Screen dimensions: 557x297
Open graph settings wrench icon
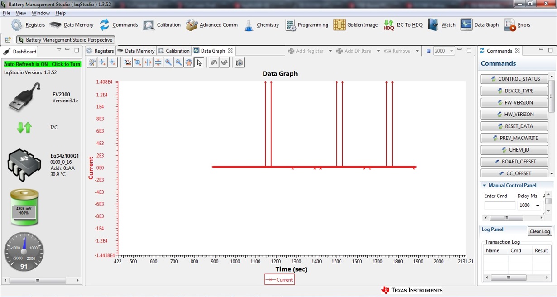[x=92, y=62]
